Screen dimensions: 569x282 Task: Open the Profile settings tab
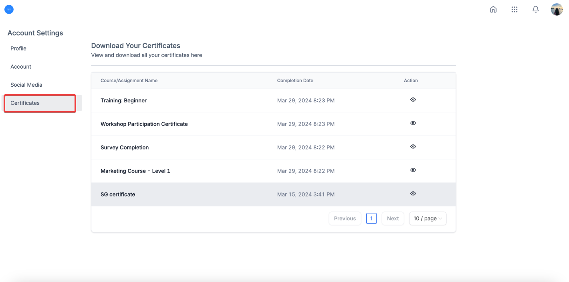point(18,49)
